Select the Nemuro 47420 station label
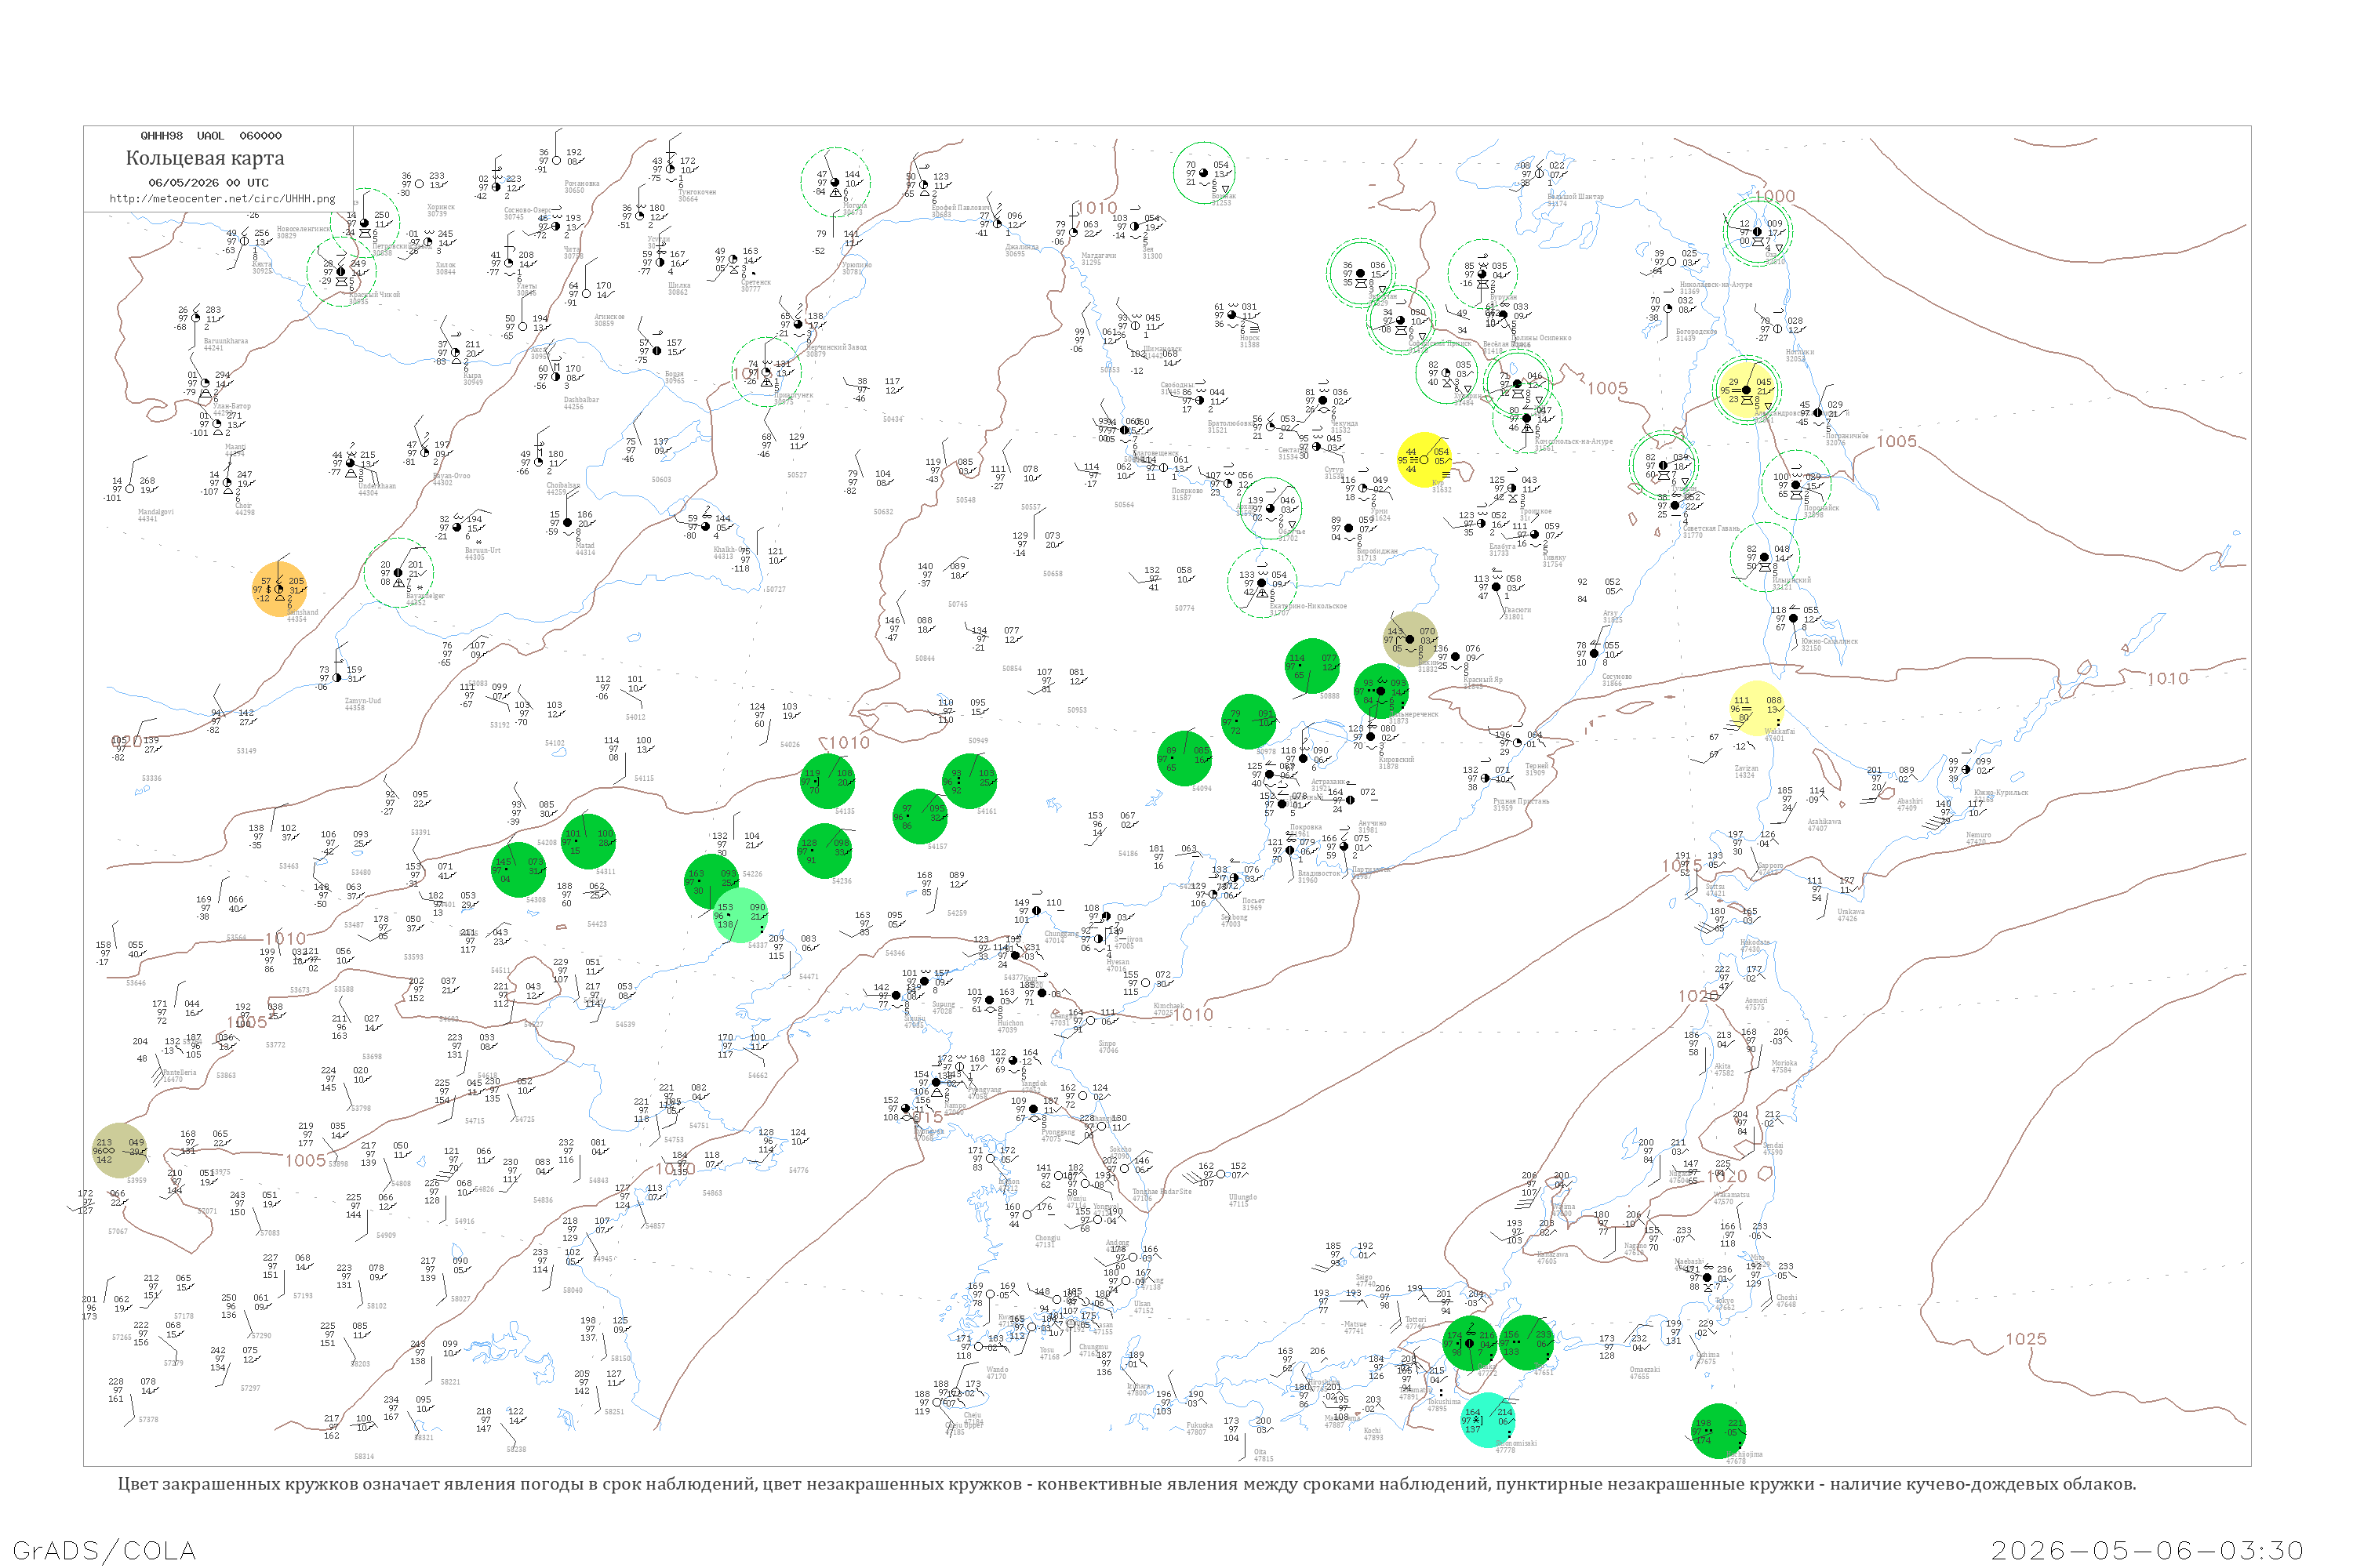Screen dimensions: 2353x1568 (1978, 838)
